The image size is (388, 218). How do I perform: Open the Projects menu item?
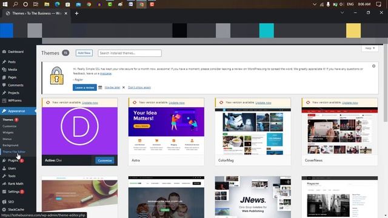pyautogui.click(x=13, y=93)
